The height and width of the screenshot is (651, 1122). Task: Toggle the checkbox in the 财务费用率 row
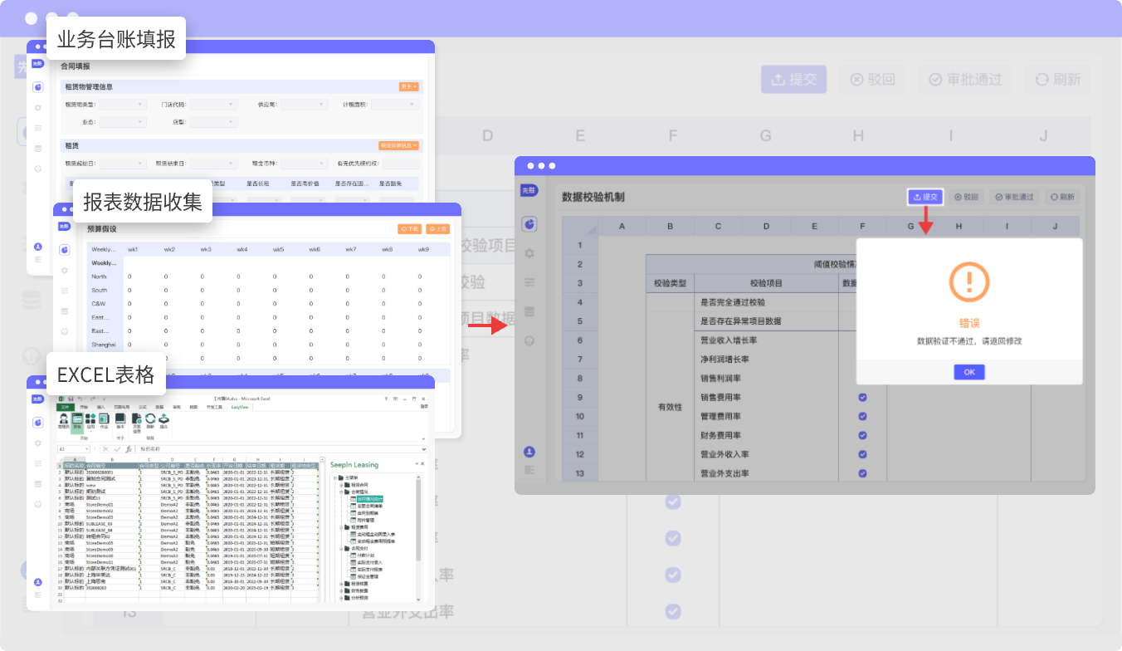tap(863, 435)
